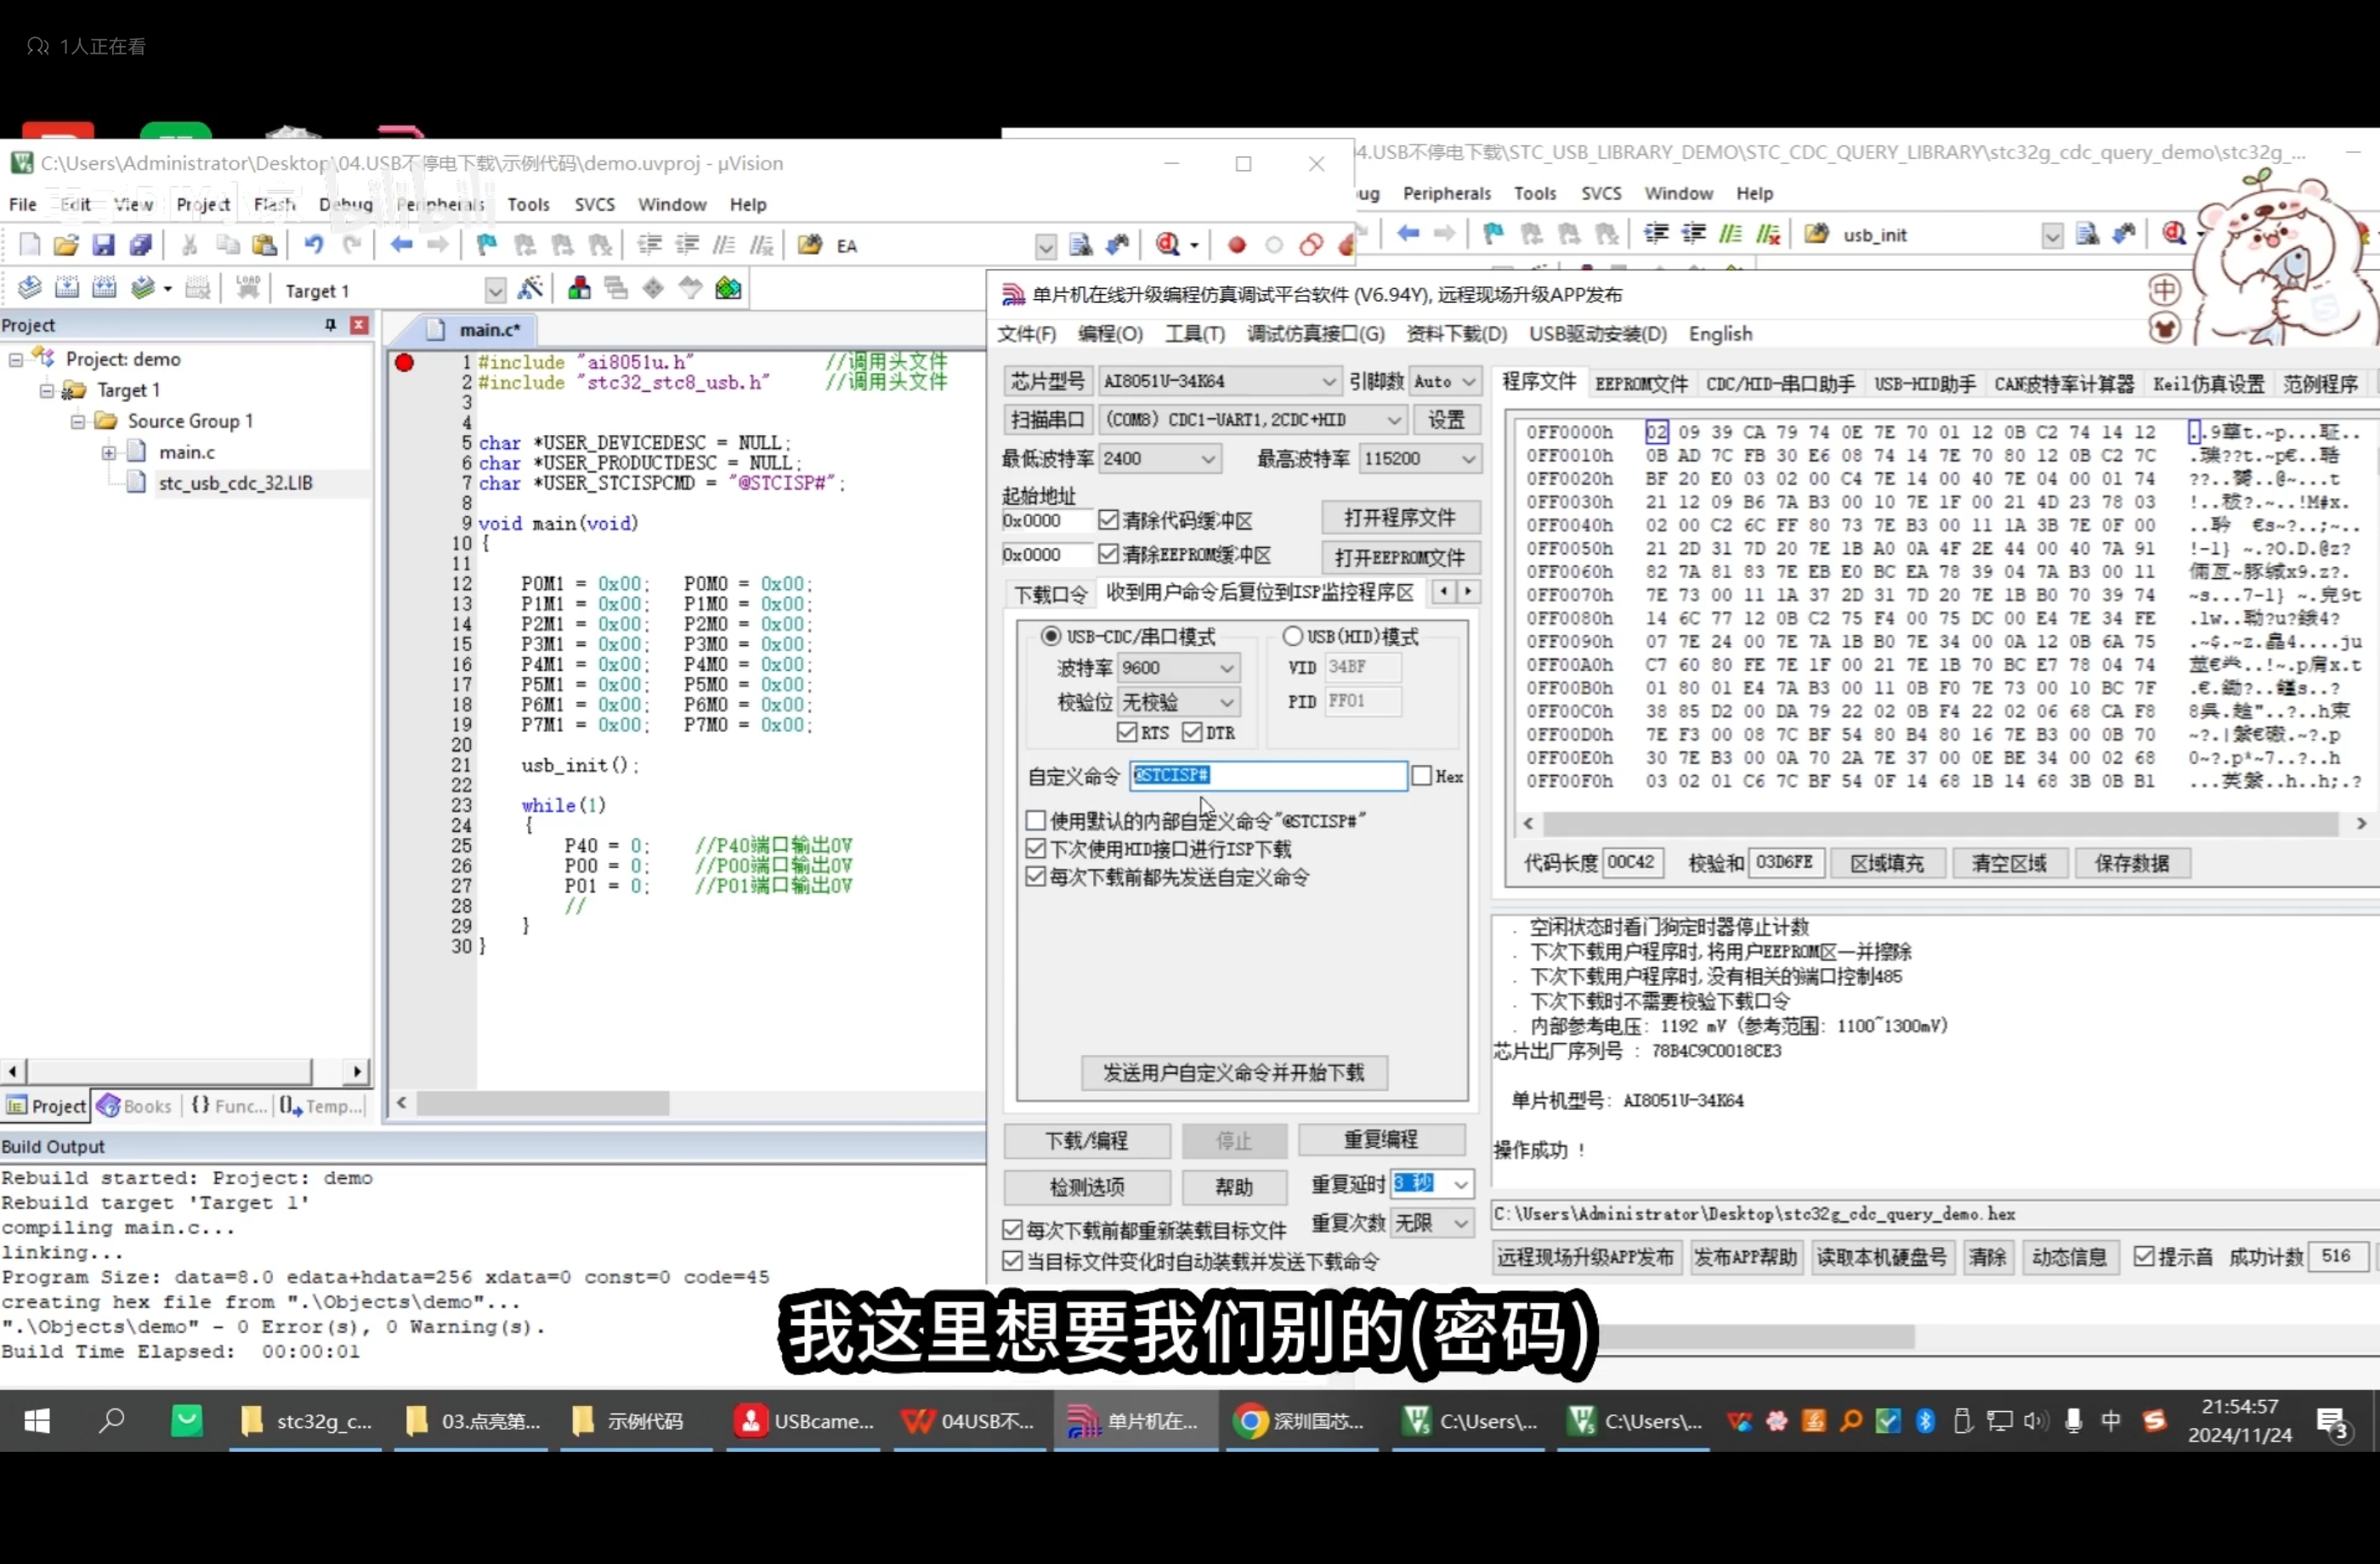Open the Flash menu in µVision
This screenshot has width=2380, height=1564.
click(x=274, y=204)
